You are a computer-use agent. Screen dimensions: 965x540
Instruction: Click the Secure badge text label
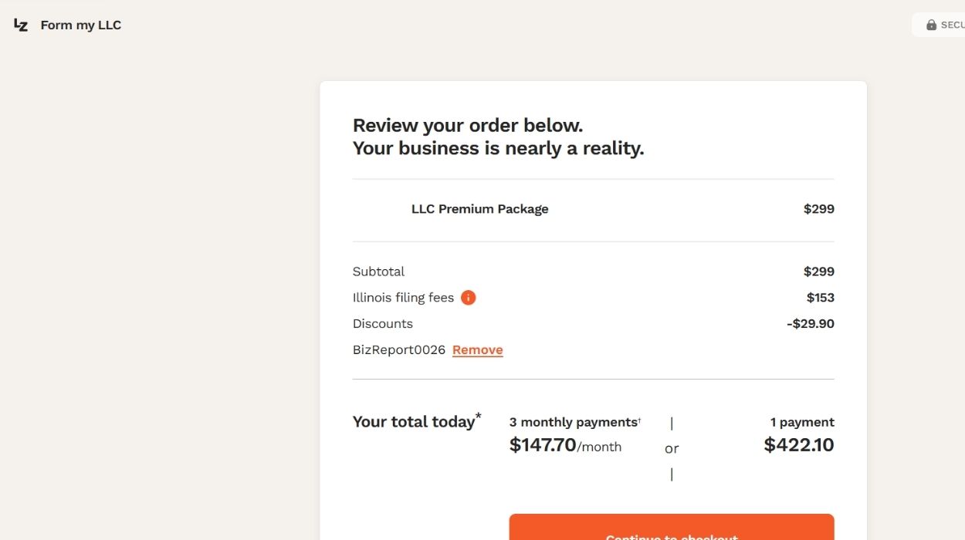[x=952, y=25]
